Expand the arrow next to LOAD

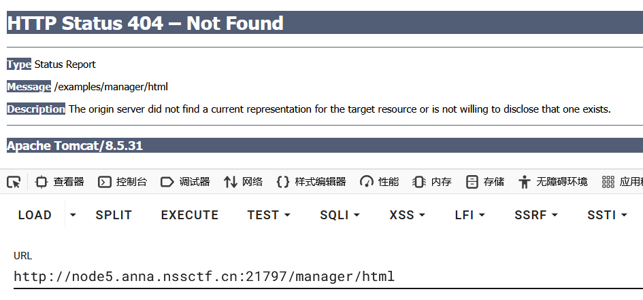[x=73, y=215]
